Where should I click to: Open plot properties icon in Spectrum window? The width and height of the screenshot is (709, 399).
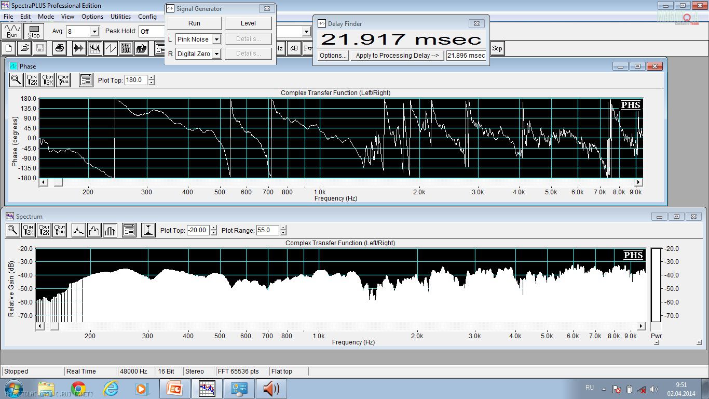tap(129, 230)
